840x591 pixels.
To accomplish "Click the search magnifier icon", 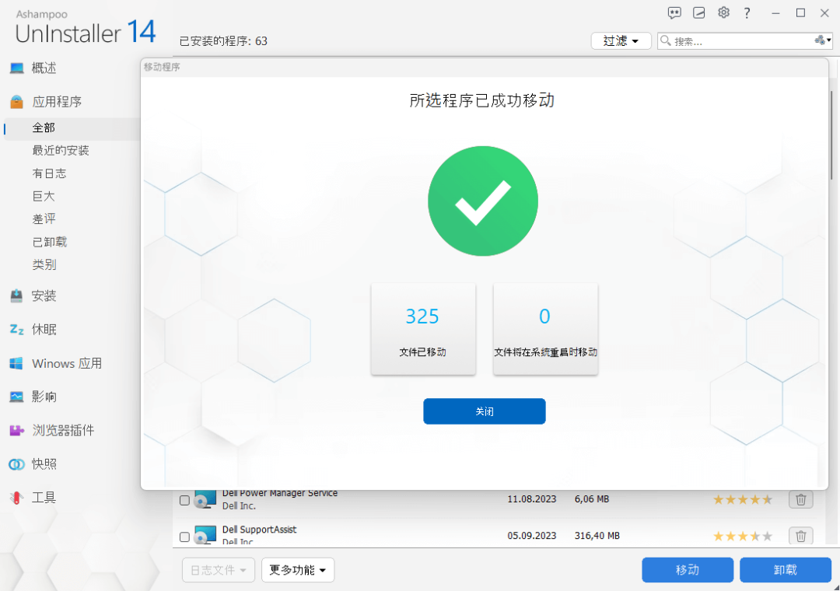I will coord(665,40).
